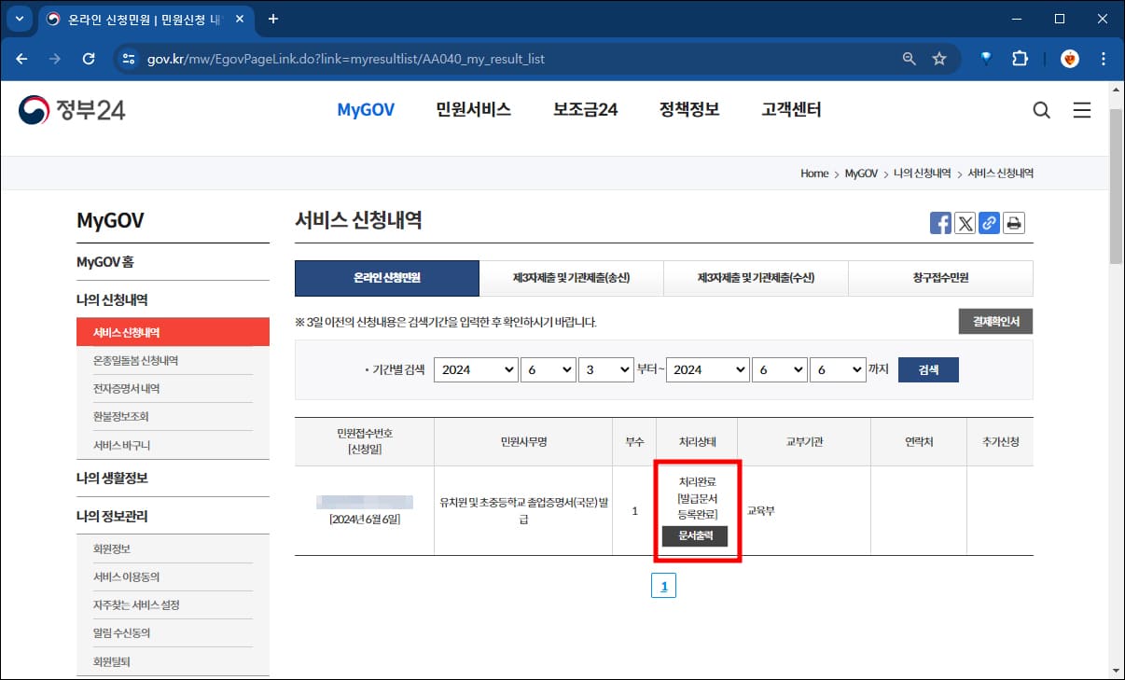1125x680 pixels.
Task: Open the 보조금24 menu
Action: [x=584, y=109]
